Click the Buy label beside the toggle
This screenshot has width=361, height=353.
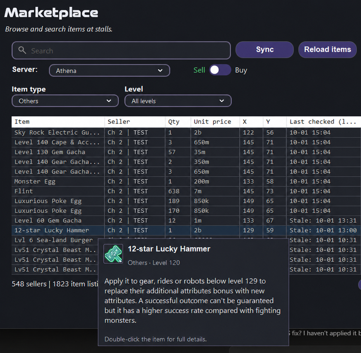(241, 70)
